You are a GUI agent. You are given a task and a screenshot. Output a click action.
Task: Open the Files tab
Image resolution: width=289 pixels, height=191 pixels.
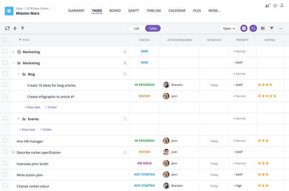pyautogui.click(x=197, y=11)
